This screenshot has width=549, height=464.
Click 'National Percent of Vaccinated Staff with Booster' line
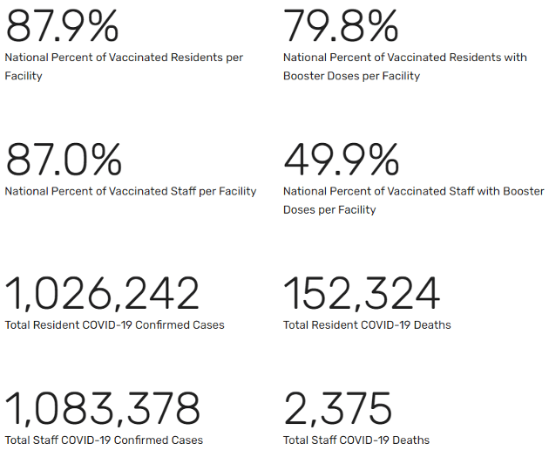click(413, 191)
